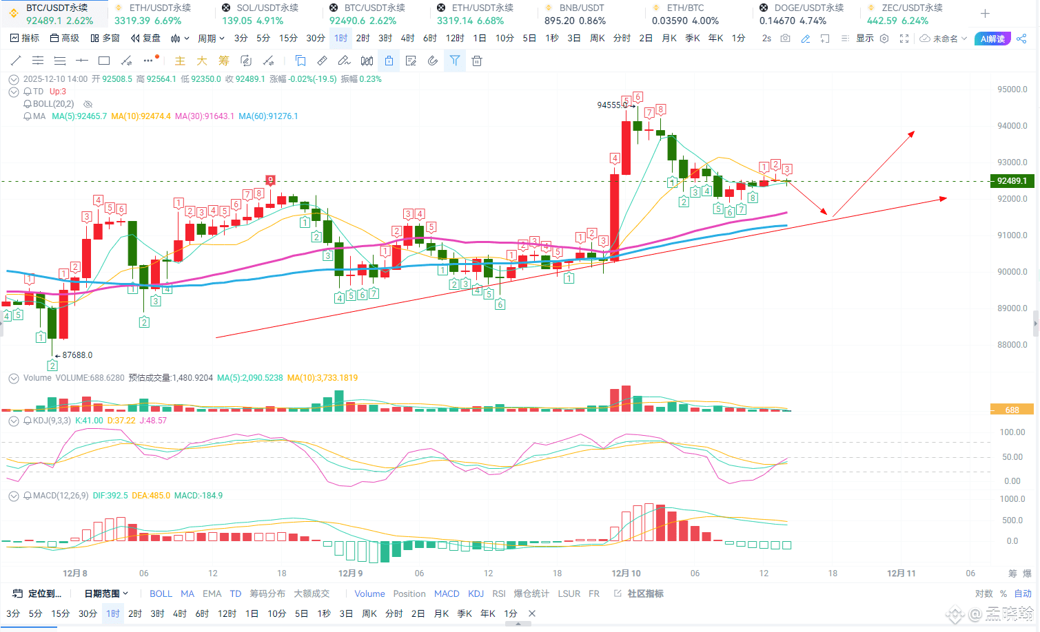Open the 指标 indicators menu
The image size is (1040, 632).
(25, 39)
